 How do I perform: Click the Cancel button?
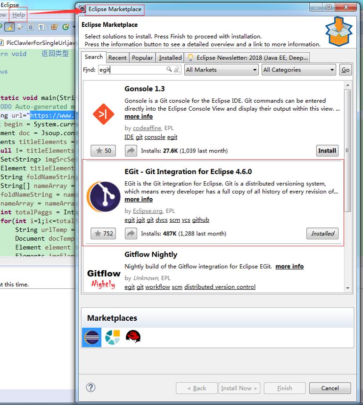330,388
